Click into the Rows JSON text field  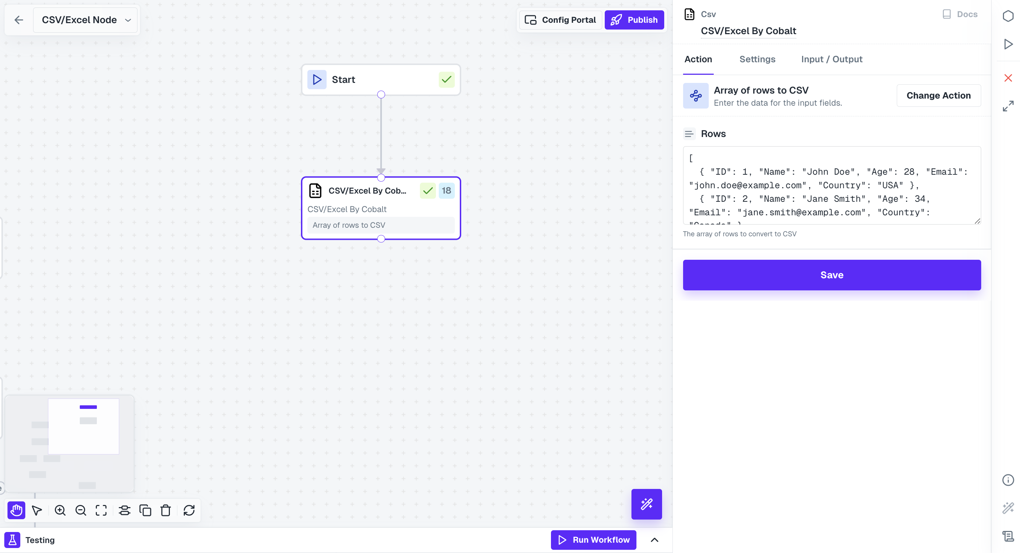pyautogui.click(x=832, y=185)
